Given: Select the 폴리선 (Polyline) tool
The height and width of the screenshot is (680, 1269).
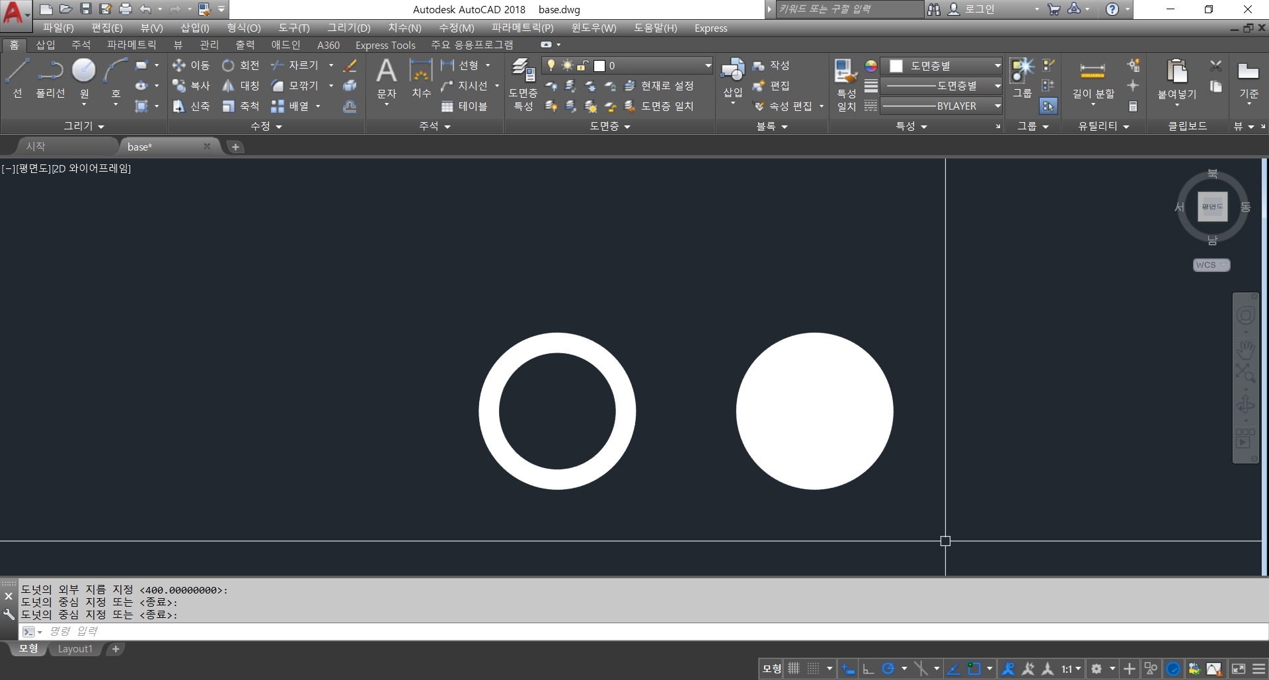Looking at the screenshot, I should 50,78.
